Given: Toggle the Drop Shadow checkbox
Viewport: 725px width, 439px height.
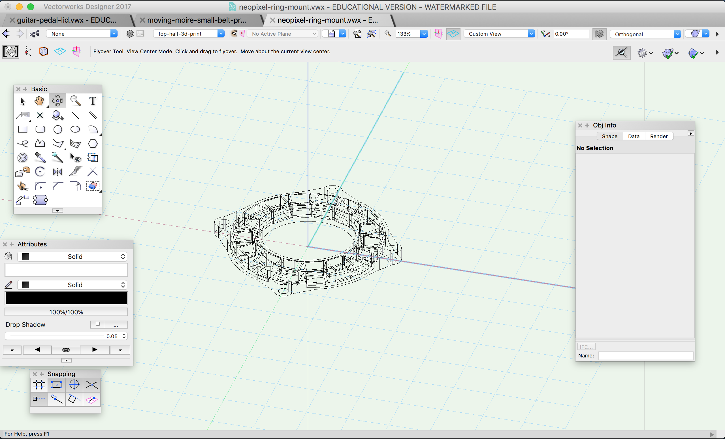Looking at the screenshot, I should [97, 324].
